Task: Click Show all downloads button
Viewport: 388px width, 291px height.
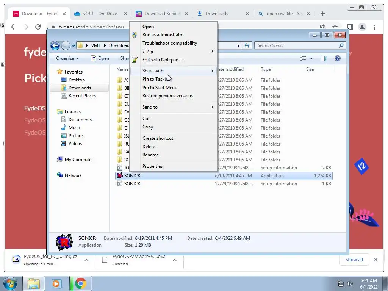Action: coord(354,260)
